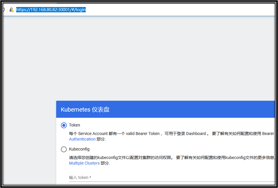Image resolution: width=278 pixels, height=188 pixels.
Task: Click the 部分. text after Multiple Clusters
Action: coord(105,163)
